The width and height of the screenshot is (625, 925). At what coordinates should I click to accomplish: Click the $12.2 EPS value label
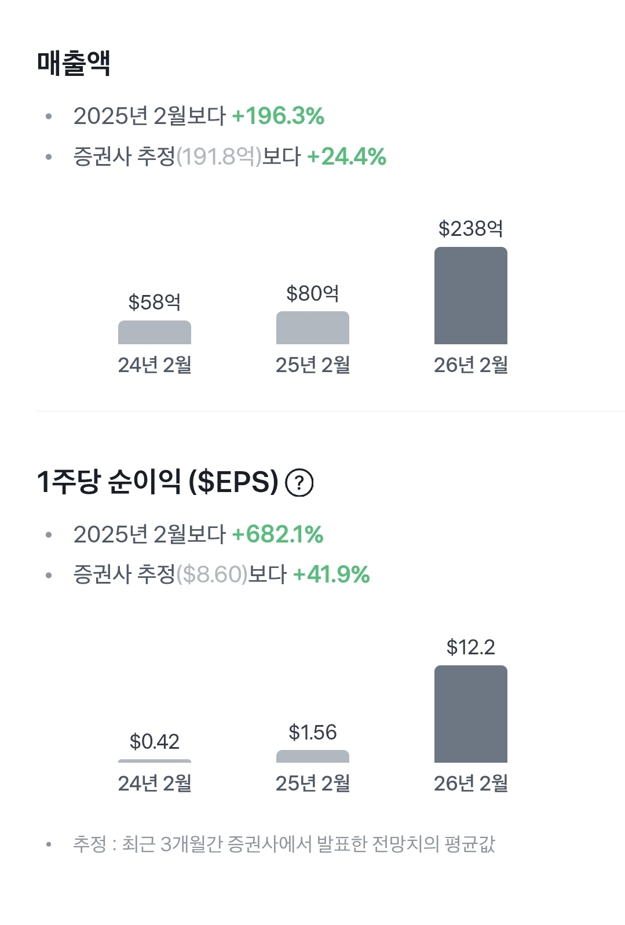point(470,647)
